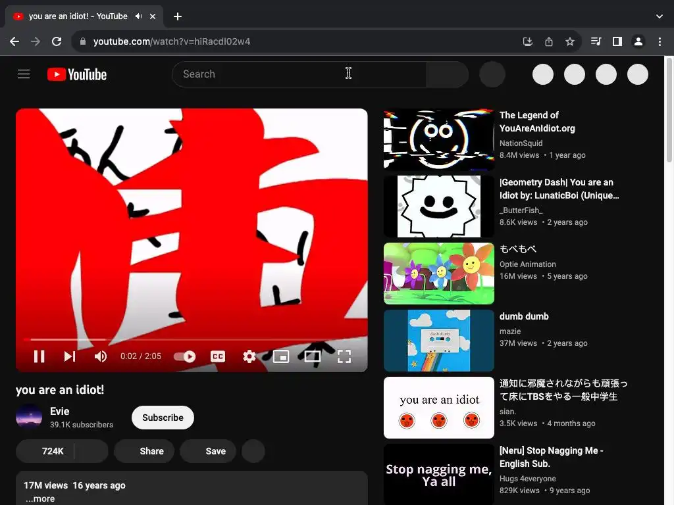The width and height of the screenshot is (674, 505).
Task: Open the 'dumb dumb' video thumbnail
Action: point(439,341)
